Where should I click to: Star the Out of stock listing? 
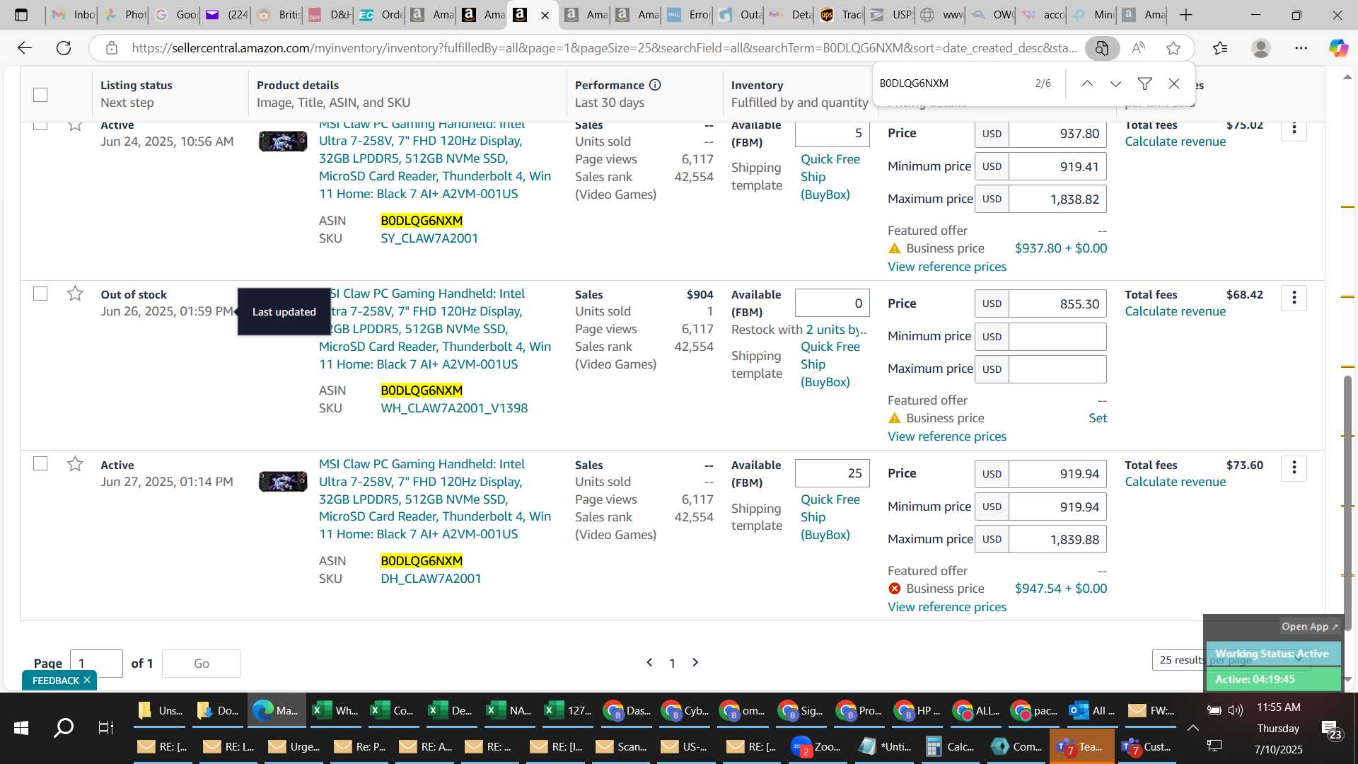click(x=75, y=294)
